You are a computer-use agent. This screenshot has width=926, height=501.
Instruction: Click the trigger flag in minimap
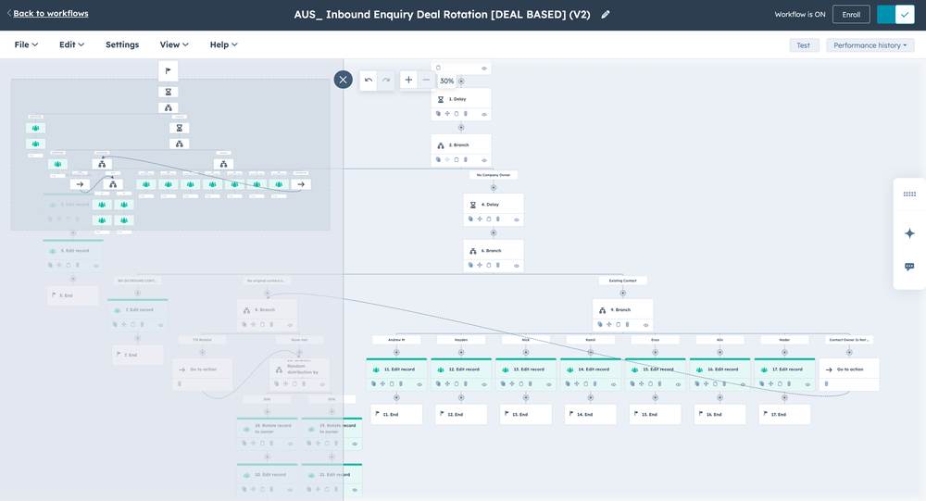pyautogui.click(x=169, y=71)
